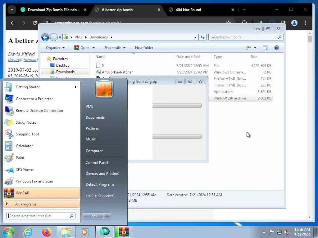The width and height of the screenshot is (318, 238).
Task: Toggle Explorer preview pane button
Action: (266, 48)
